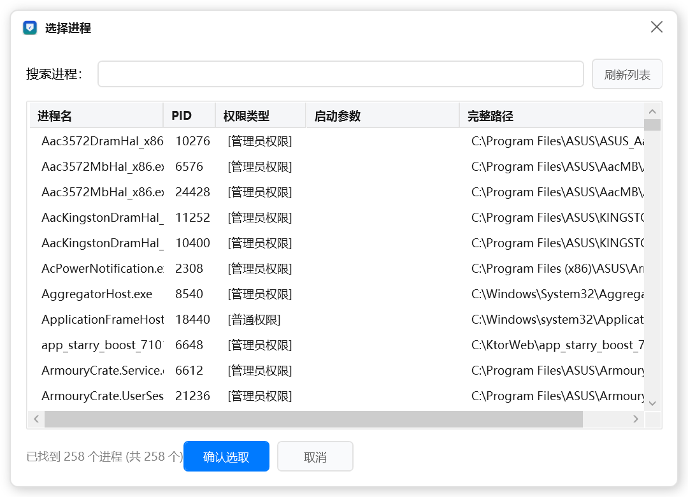The image size is (688, 497).
Task: Select the ArmouryCrate.UserSes process row
Action: 336,396
